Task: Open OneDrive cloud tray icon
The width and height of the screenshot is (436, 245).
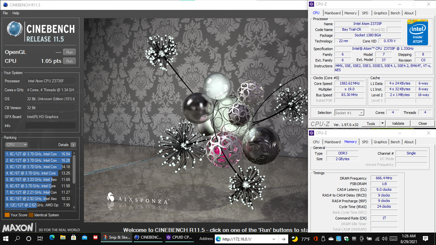Action: [x=331, y=239]
